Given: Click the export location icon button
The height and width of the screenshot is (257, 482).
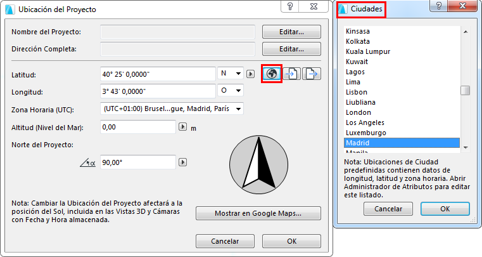Looking at the screenshot, I should pyautogui.click(x=312, y=74).
